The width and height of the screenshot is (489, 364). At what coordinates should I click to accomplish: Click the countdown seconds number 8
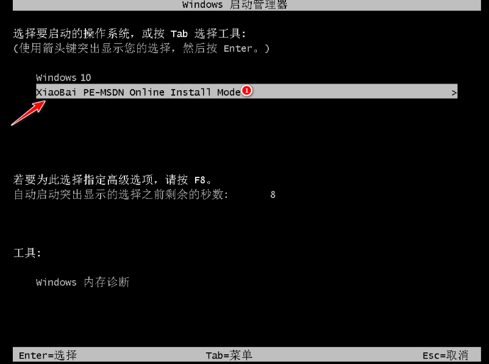coord(273,194)
